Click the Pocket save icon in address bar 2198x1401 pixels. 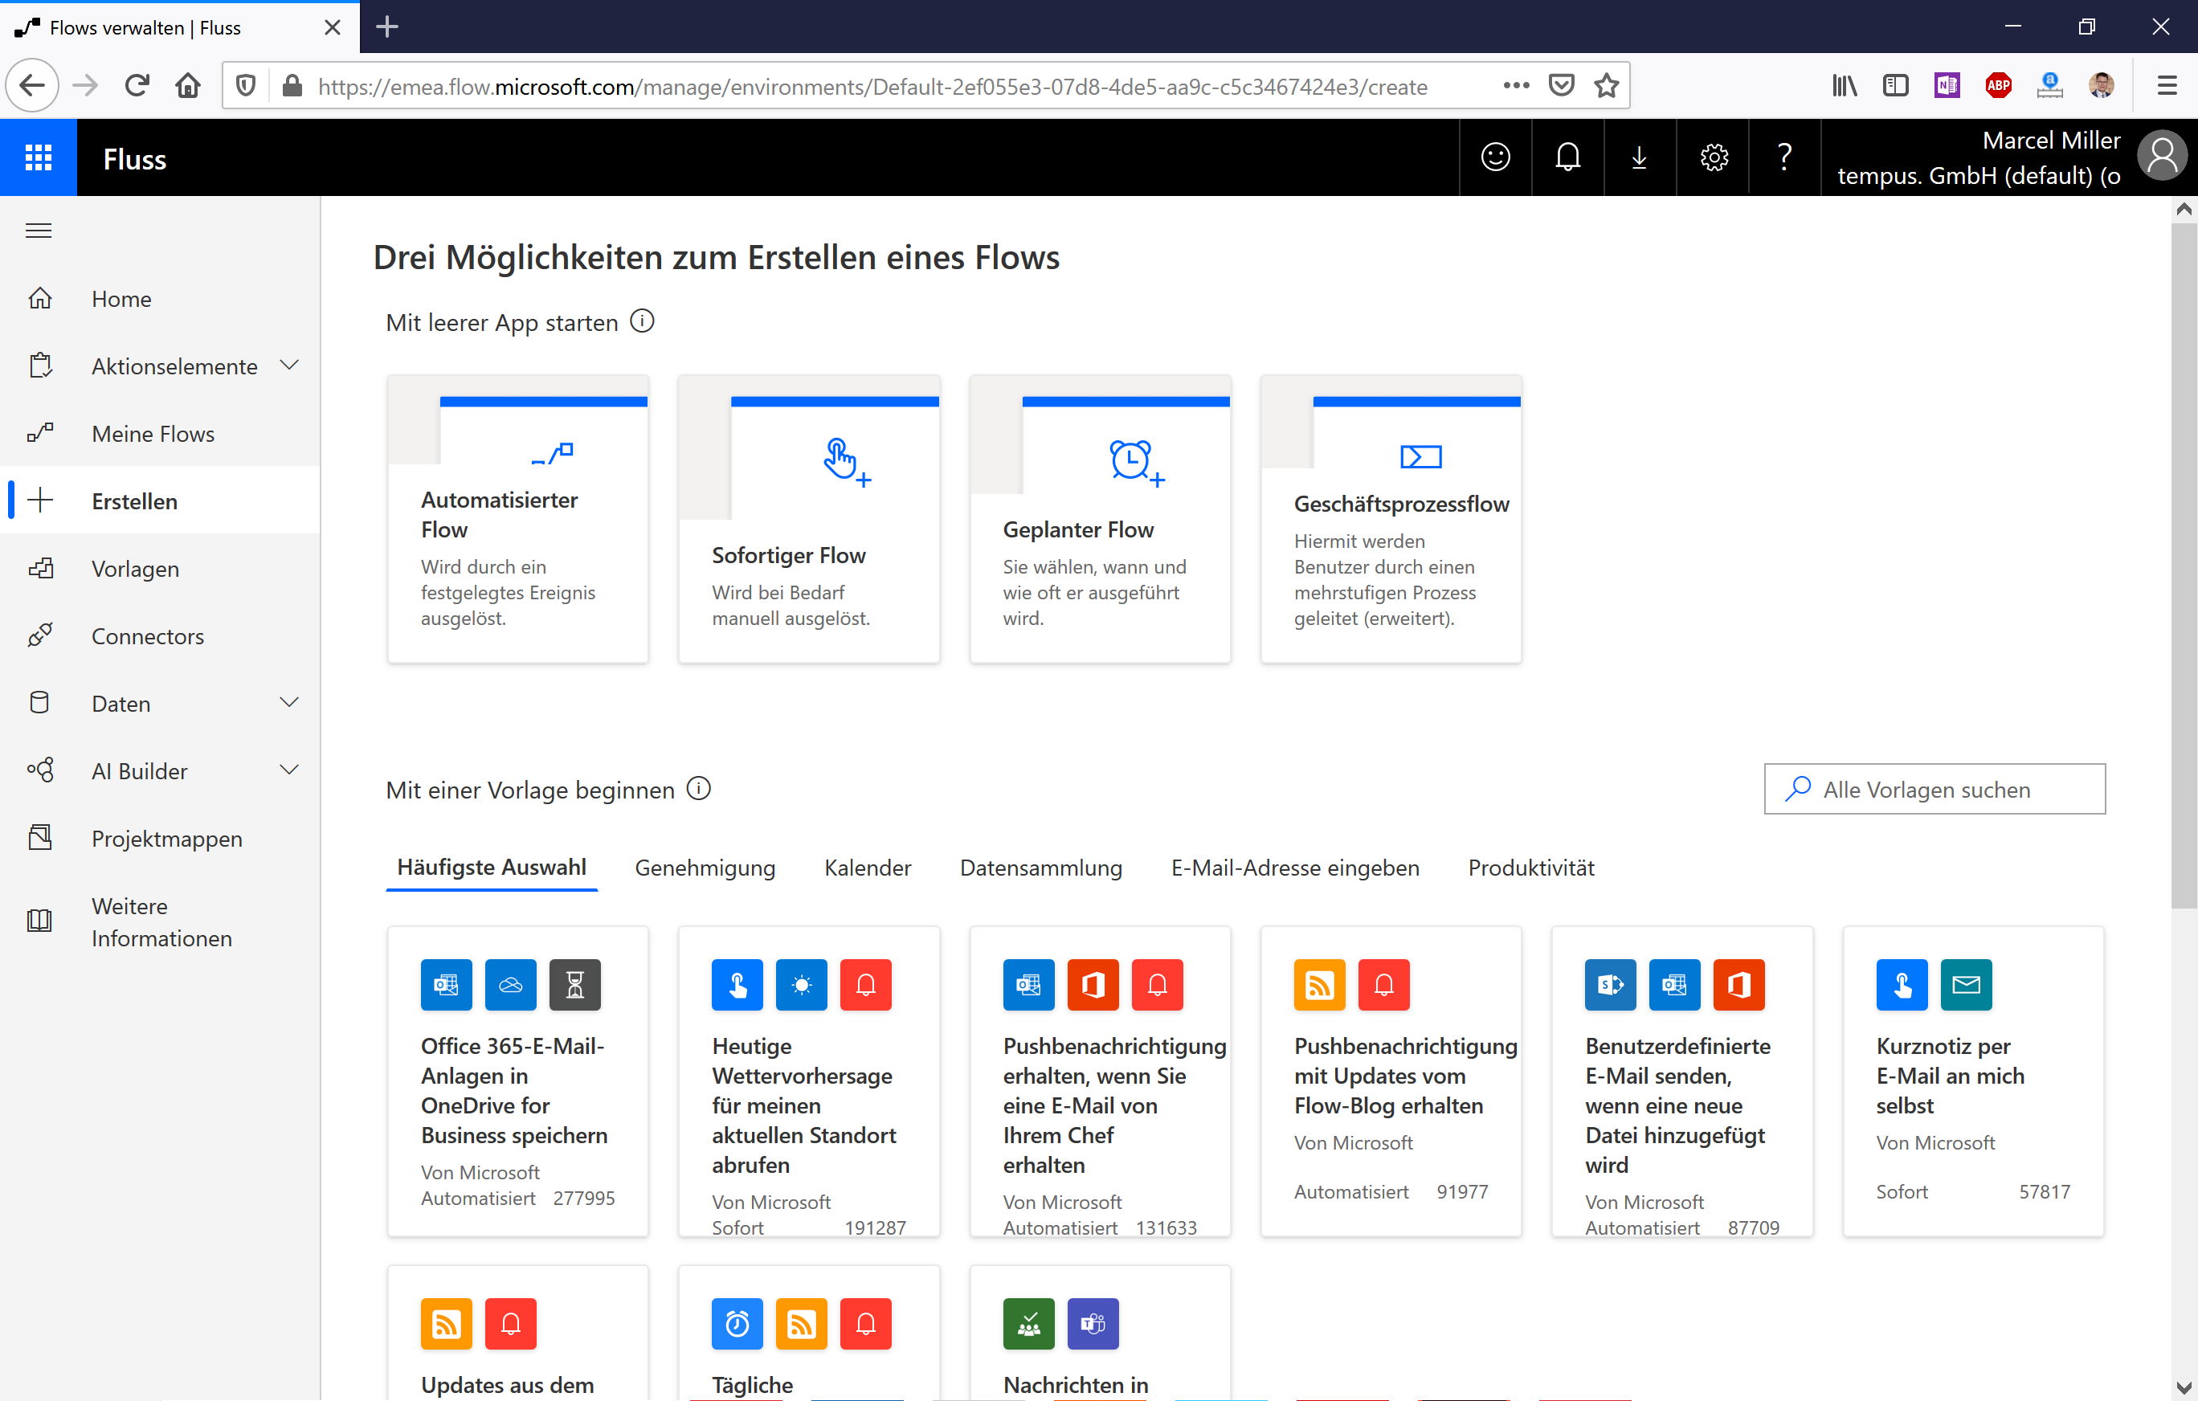pos(1562,86)
